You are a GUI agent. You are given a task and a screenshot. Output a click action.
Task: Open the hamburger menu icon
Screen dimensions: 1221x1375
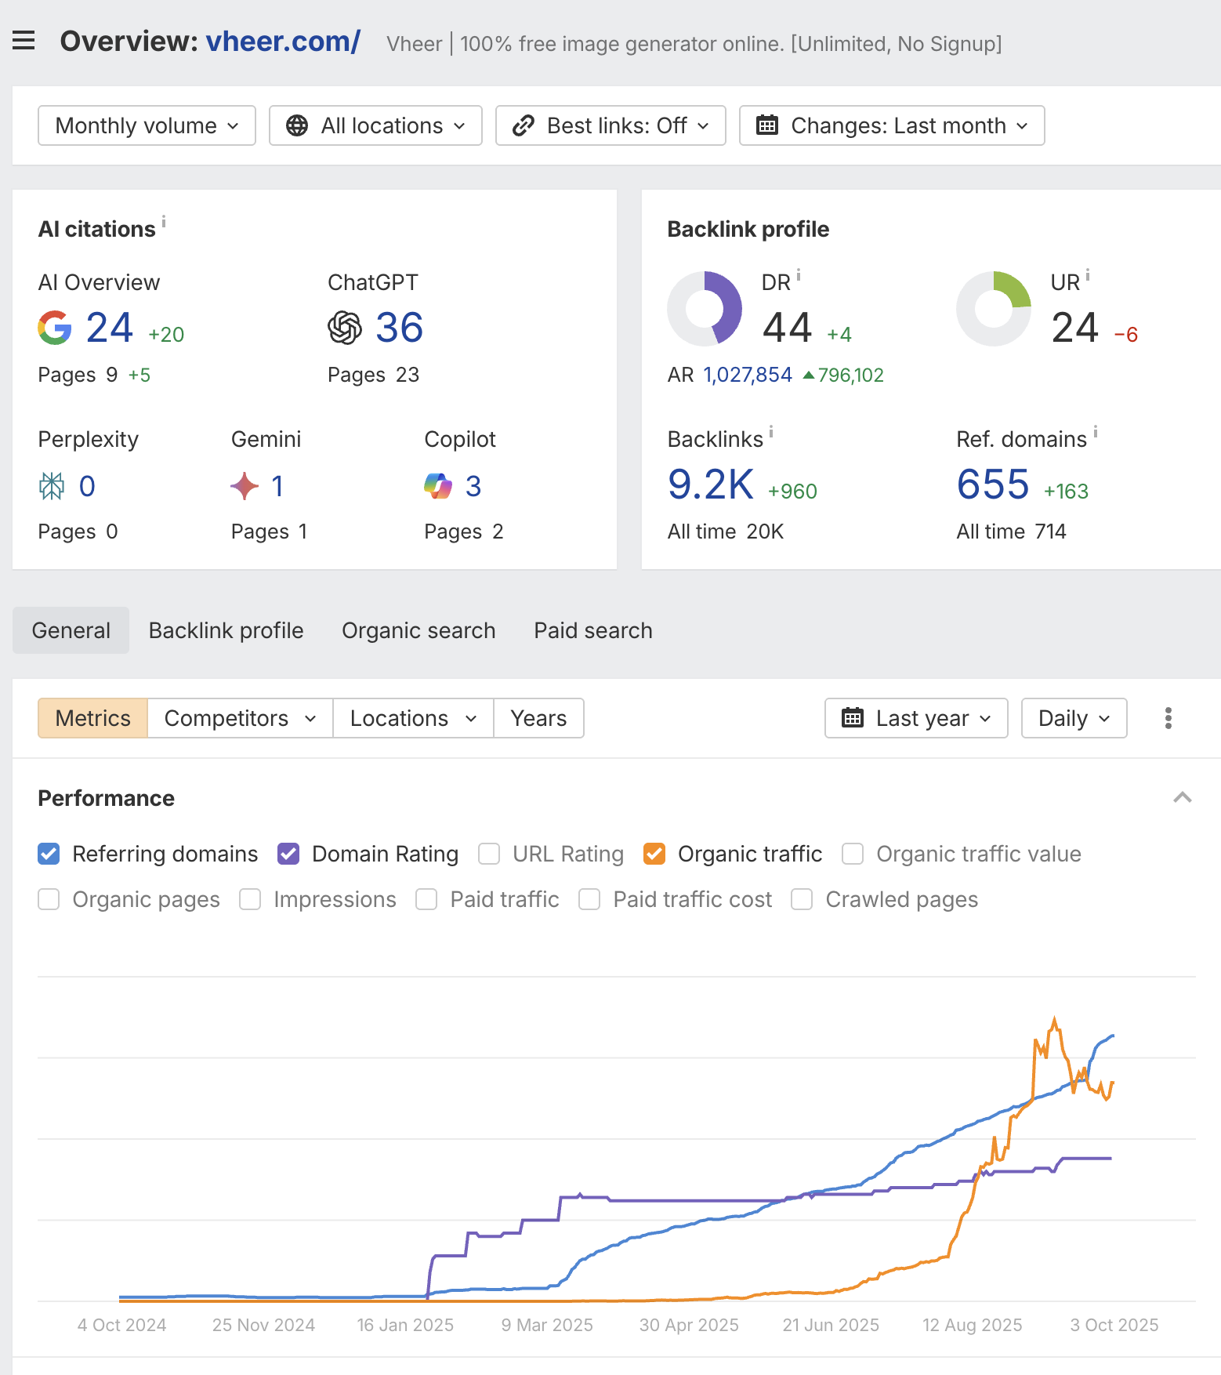tap(24, 40)
